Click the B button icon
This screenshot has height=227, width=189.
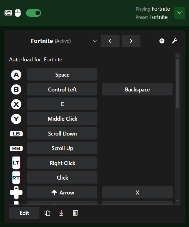point(16,89)
